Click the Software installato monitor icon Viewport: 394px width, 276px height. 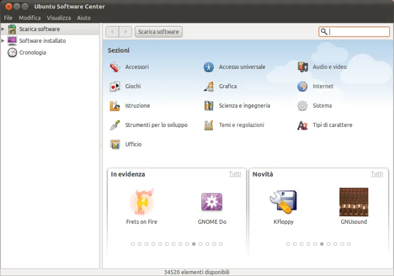coord(12,41)
